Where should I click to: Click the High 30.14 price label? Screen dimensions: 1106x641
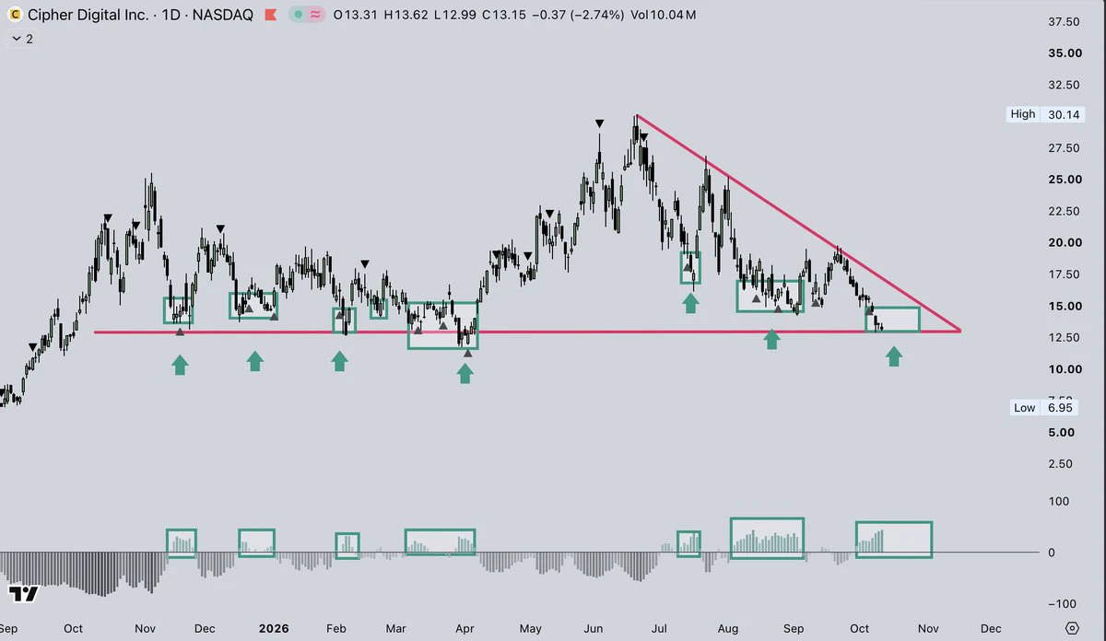[1045, 115]
